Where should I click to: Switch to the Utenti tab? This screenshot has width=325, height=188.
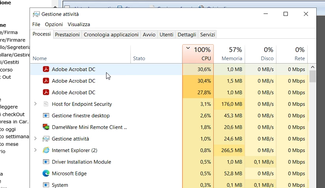(x=166, y=35)
